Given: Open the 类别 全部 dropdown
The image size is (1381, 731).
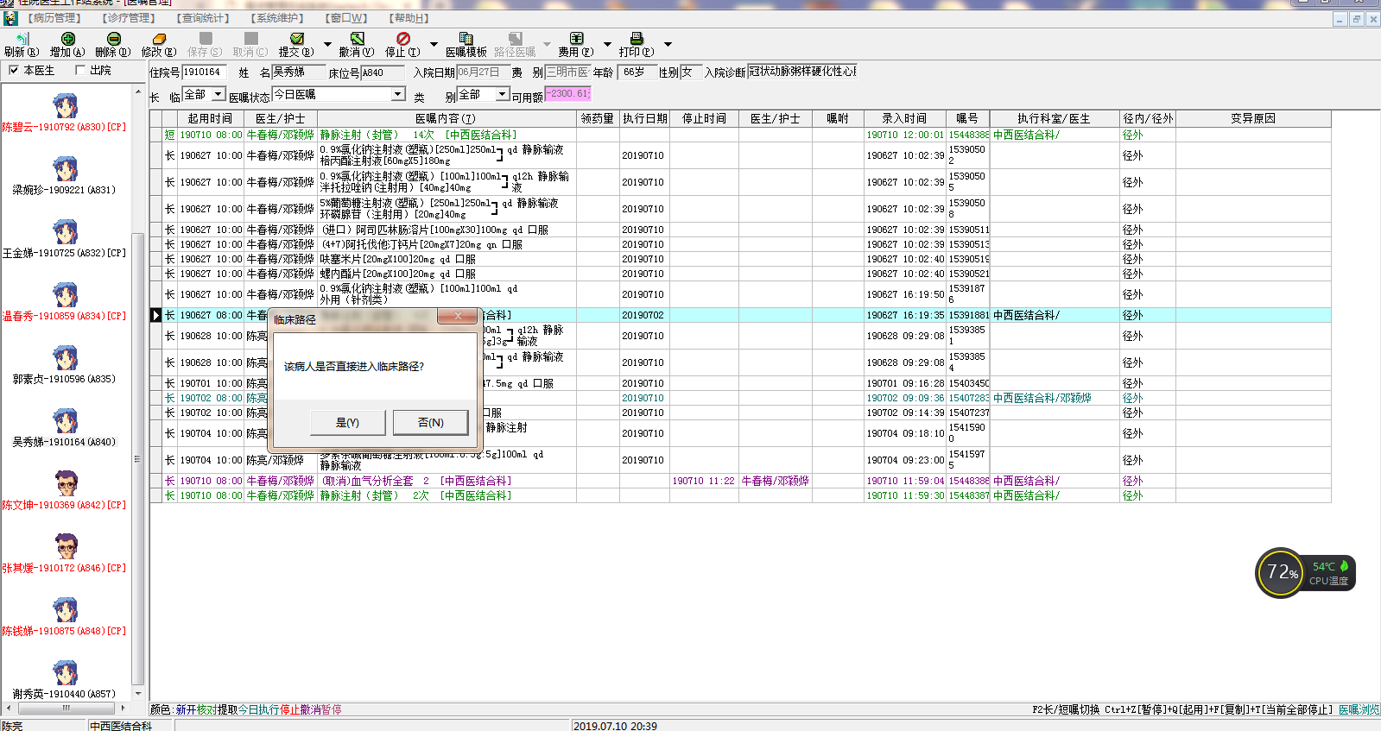Looking at the screenshot, I should 503,94.
